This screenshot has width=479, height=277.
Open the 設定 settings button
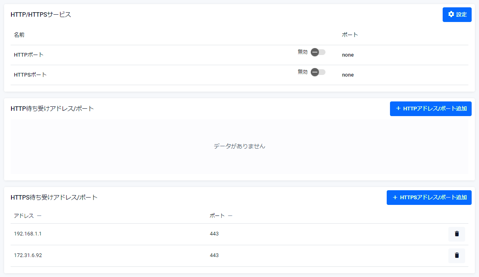[457, 15]
